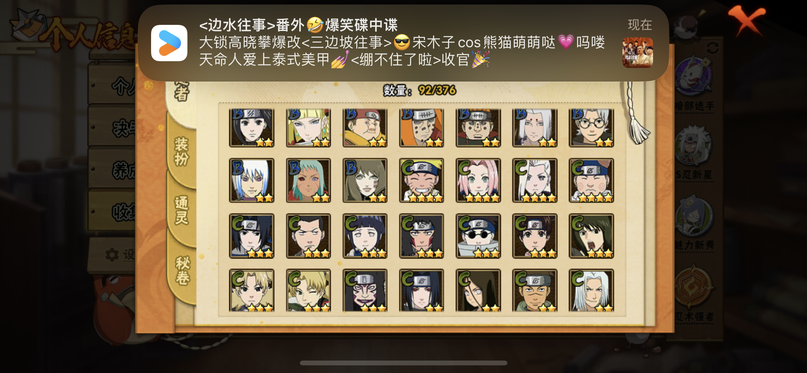
Task: Open the 秘卷 side tab
Action: coord(182,270)
